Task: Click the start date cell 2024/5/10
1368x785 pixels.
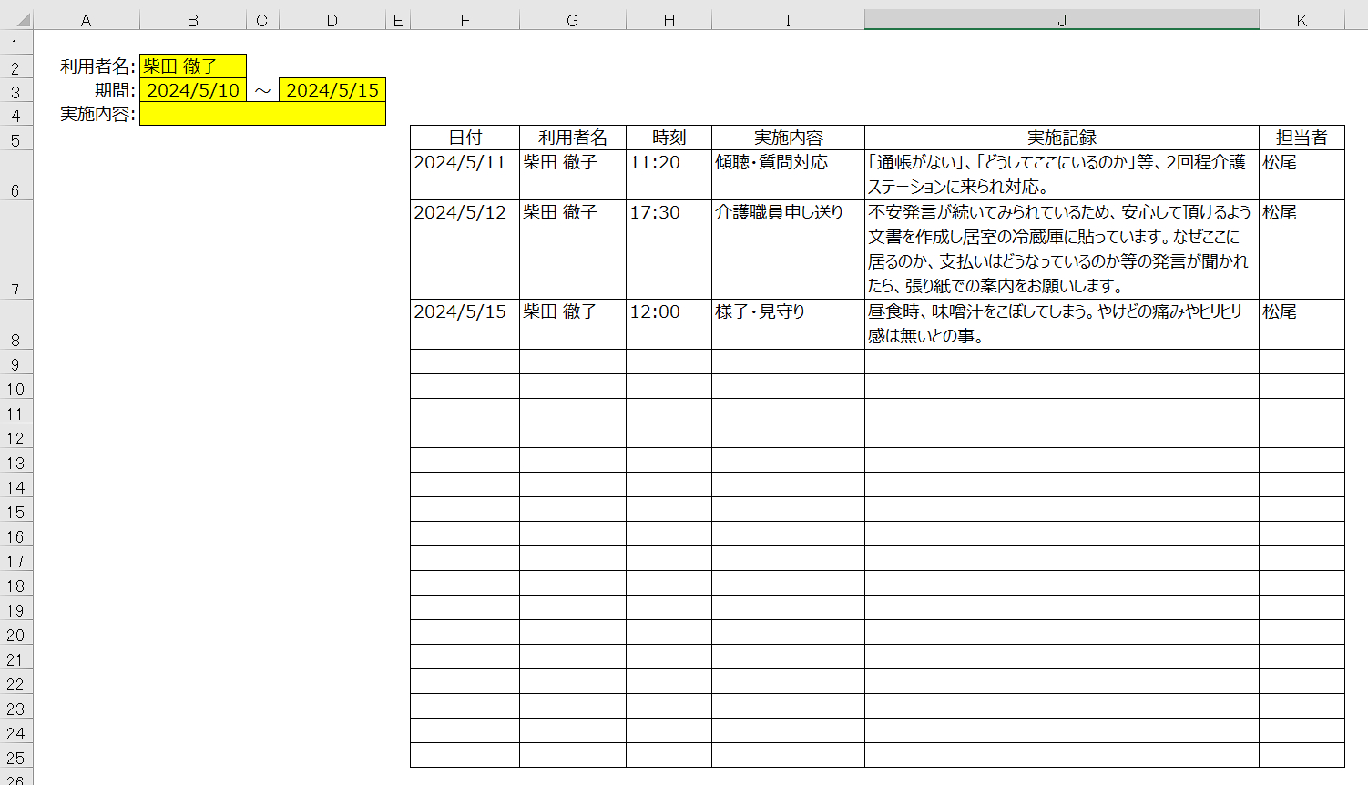Action: pyautogui.click(x=191, y=89)
